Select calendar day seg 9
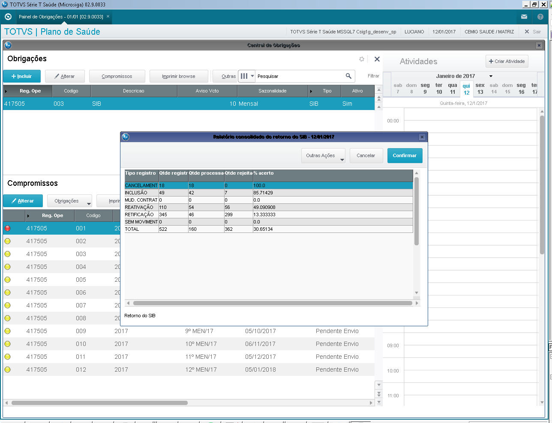 425,89
